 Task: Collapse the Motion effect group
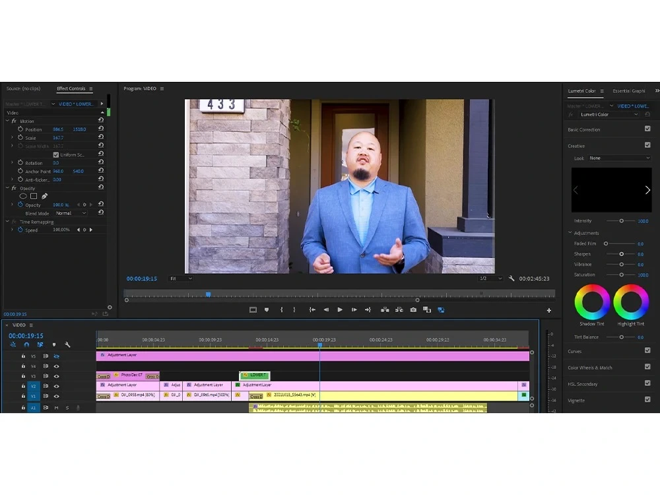pyautogui.click(x=7, y=120)
